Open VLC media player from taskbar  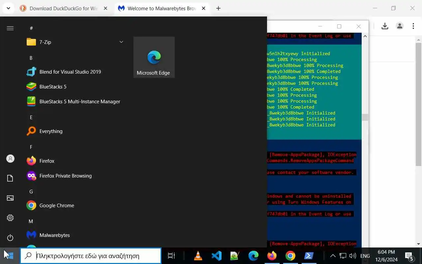click(x=198, y=256)
